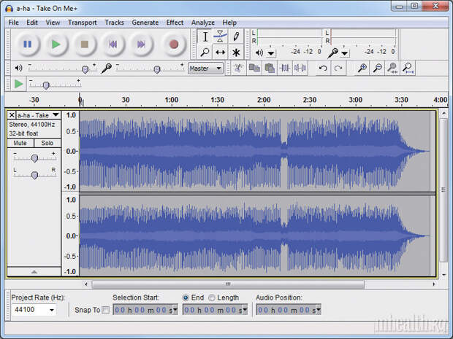The image size is (453, 339).
Task: Select the Draw pencil tool
Action: pyautogui.click(x=236, y=36)
